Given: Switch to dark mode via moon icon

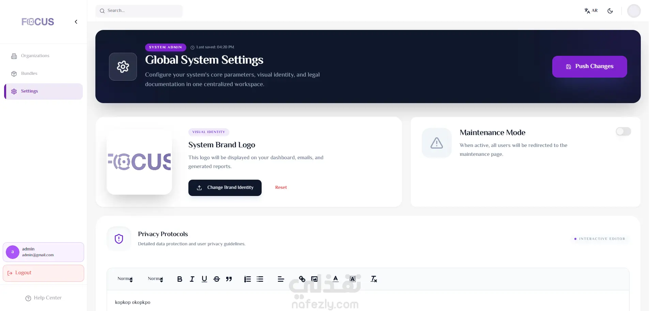Looking at the screenshot, I should coord(610,11).
